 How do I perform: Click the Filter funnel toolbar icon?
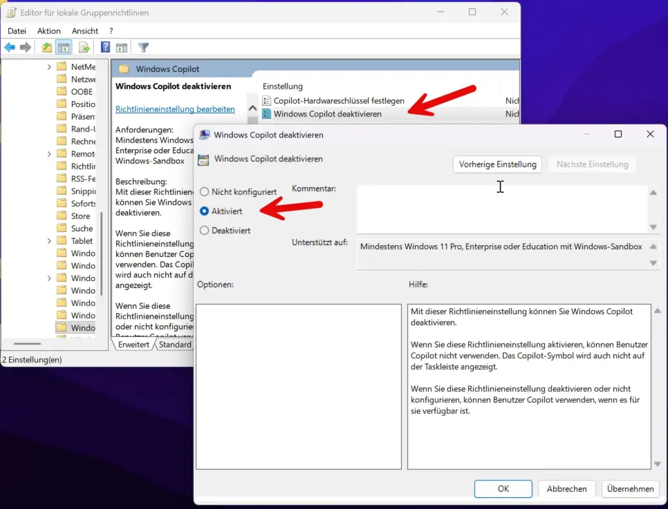144,47
